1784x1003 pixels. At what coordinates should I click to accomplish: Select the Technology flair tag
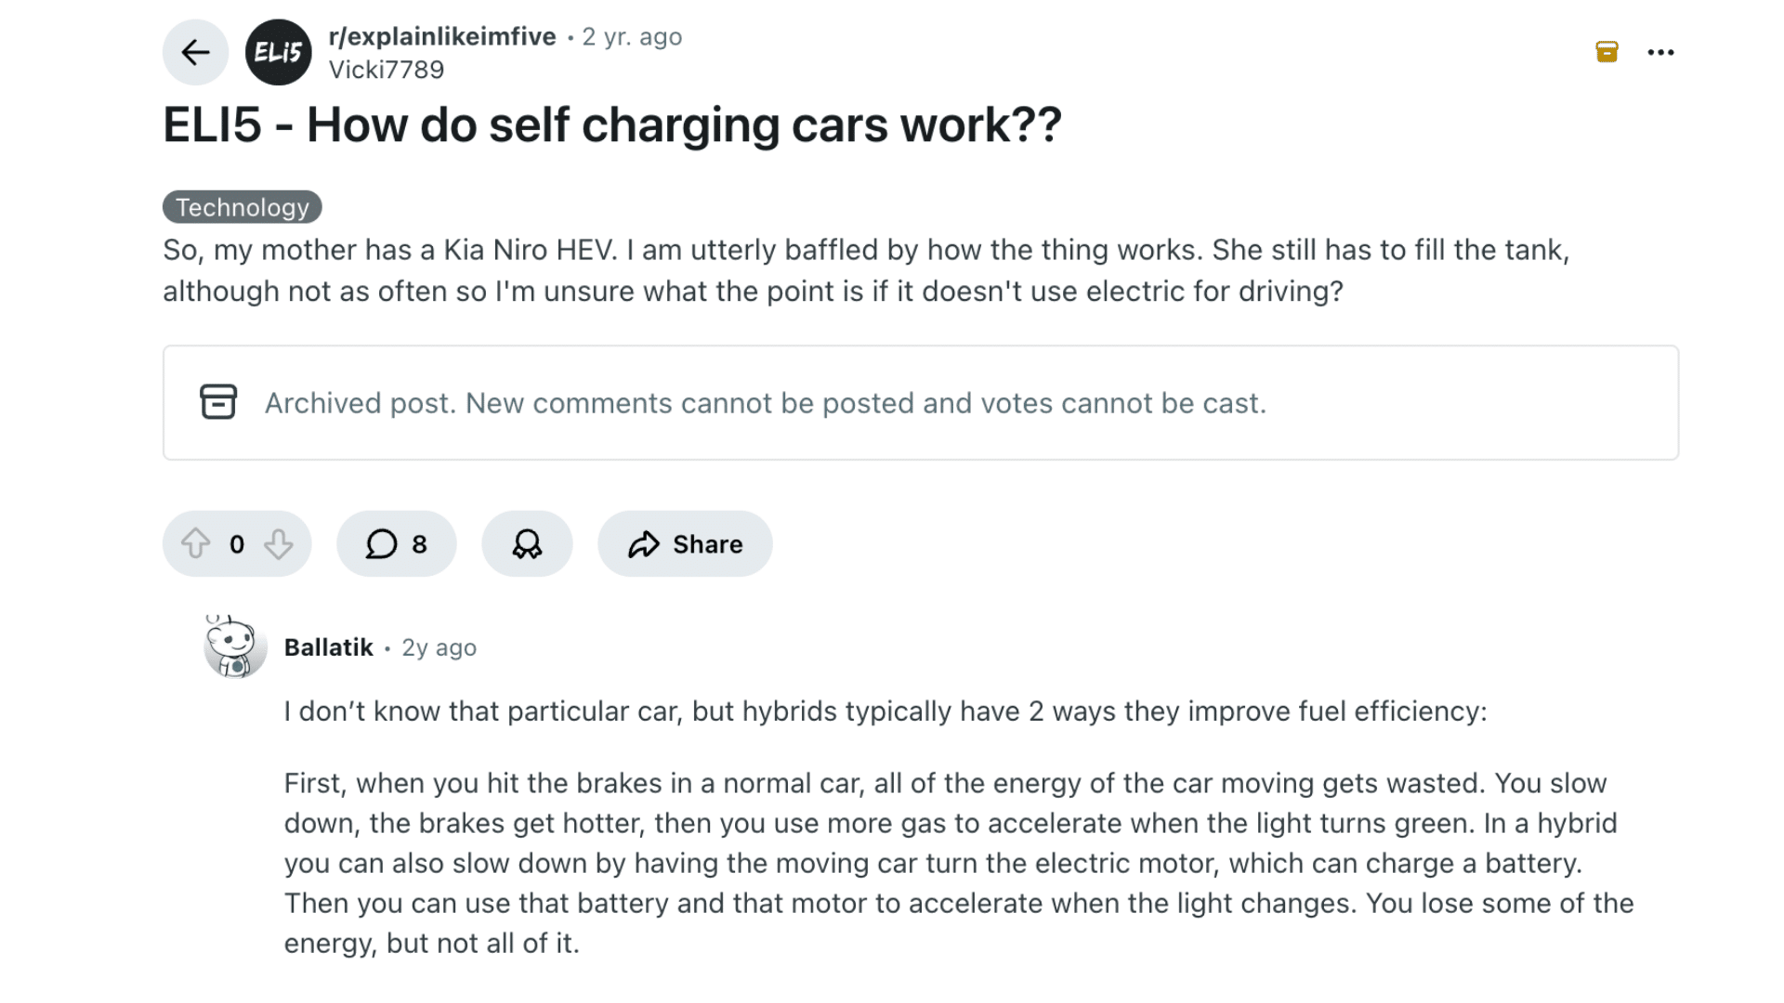point(242,206)
